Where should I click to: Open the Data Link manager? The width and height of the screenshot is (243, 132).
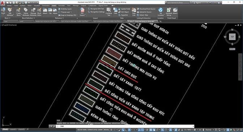tap(134, 12)
